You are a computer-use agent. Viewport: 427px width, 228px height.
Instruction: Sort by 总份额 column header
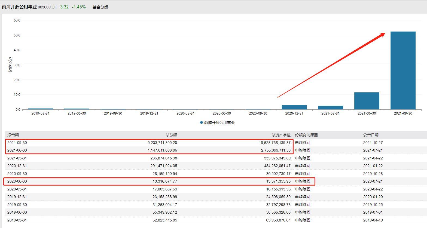171,135
